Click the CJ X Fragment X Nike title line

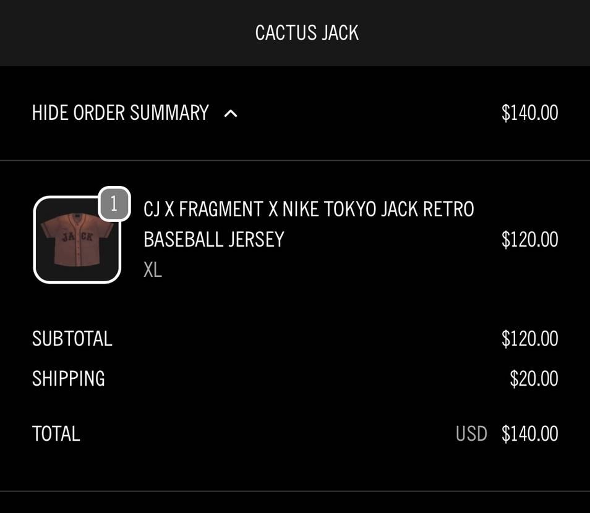(309, 210)
